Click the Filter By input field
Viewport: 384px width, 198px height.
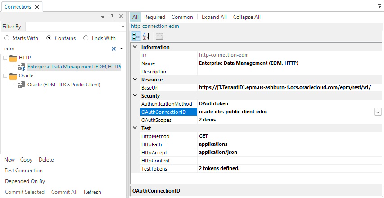[72, 27]
